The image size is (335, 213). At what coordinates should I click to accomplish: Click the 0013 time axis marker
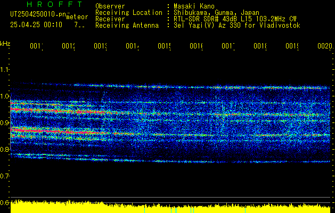pos(101,46)
